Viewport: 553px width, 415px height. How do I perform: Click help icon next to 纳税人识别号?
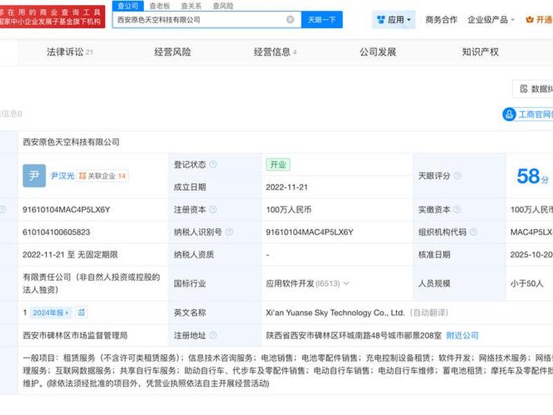pyautogui.click(x=229, y=232)
